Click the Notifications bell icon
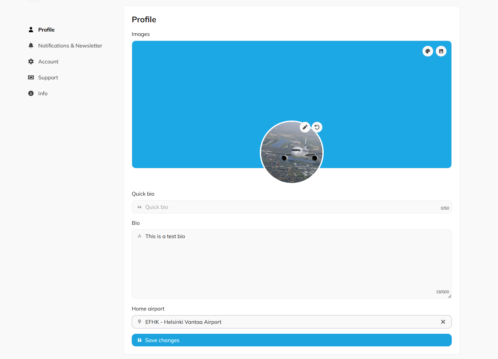This screenshot has width=498, height=359. tap(31, 45)
